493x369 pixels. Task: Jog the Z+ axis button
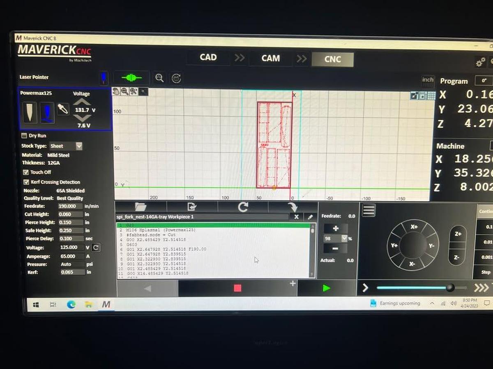[x=457, y=234]
